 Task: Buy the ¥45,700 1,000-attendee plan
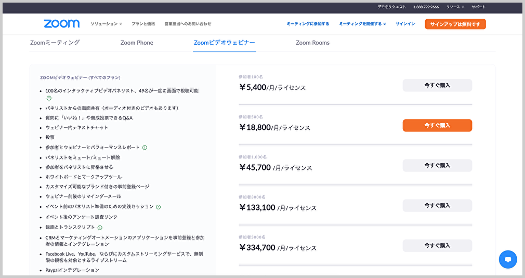click(x=437, y=166)
